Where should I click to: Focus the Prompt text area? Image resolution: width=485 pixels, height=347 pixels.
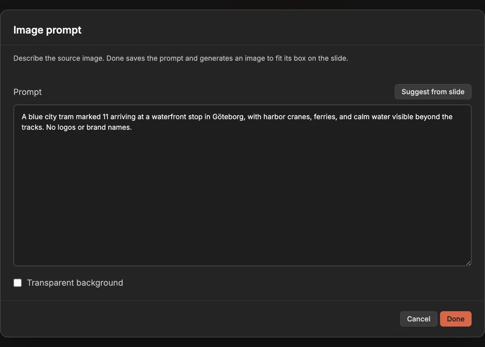[242, 185]
